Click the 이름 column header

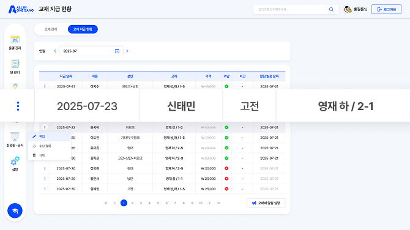pos(95,76)
